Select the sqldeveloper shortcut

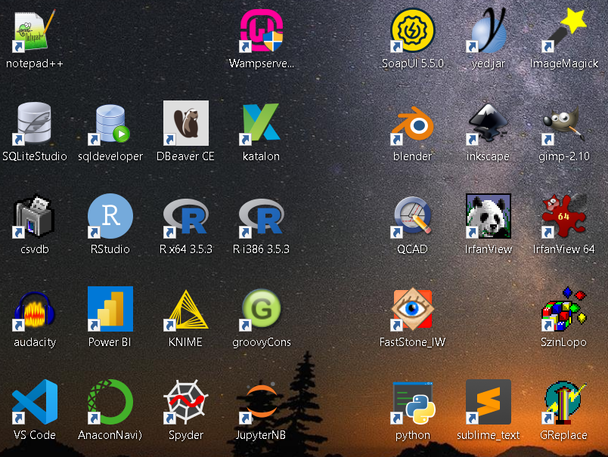110,123
